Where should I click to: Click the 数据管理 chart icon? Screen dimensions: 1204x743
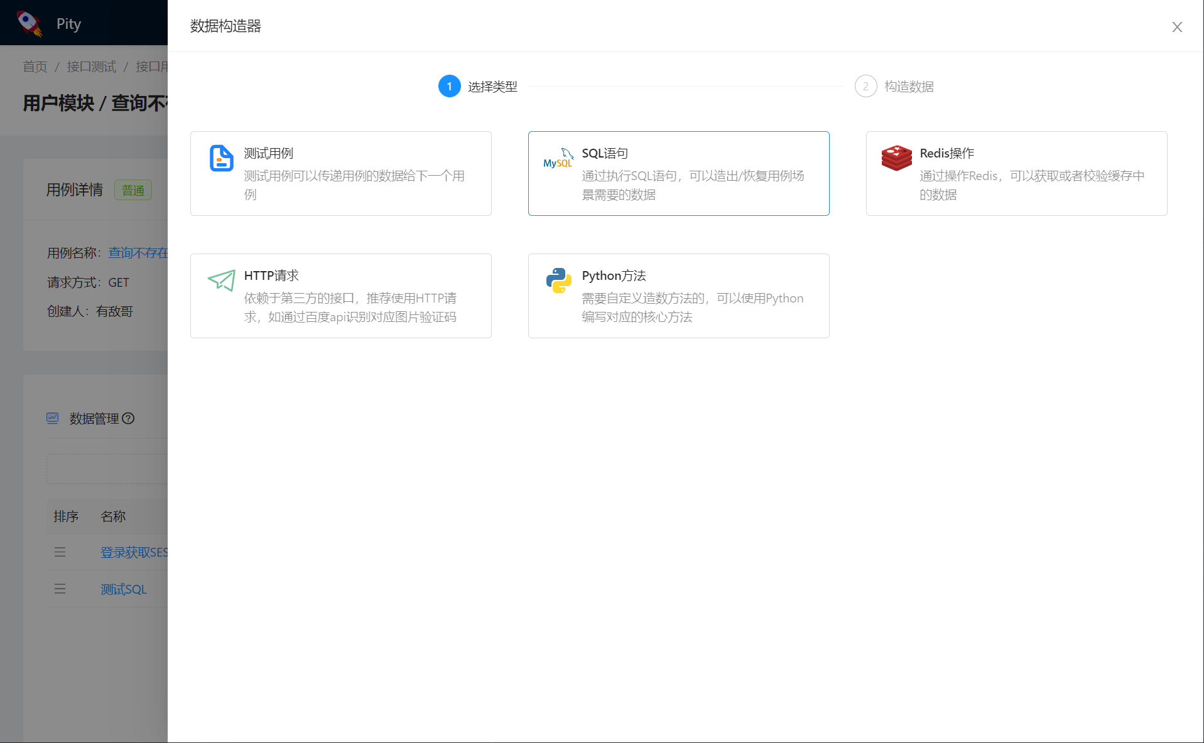tap(53, 418)
